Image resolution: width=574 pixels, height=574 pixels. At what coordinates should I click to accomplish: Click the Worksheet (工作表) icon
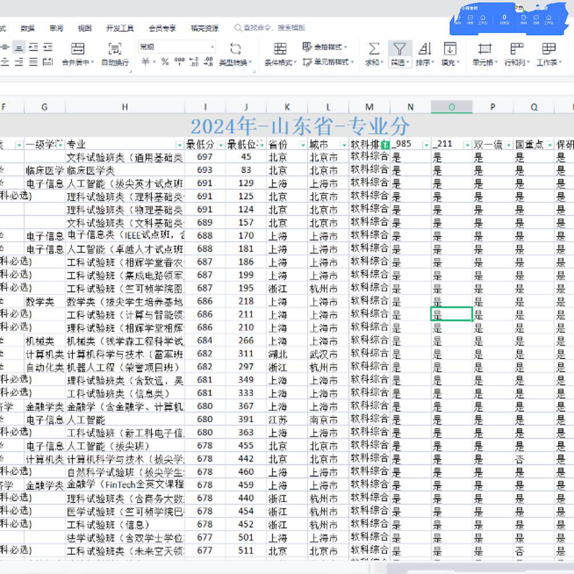pos(549,48)
